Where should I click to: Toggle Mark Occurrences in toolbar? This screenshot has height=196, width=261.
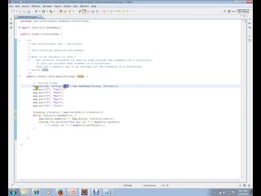84,11
